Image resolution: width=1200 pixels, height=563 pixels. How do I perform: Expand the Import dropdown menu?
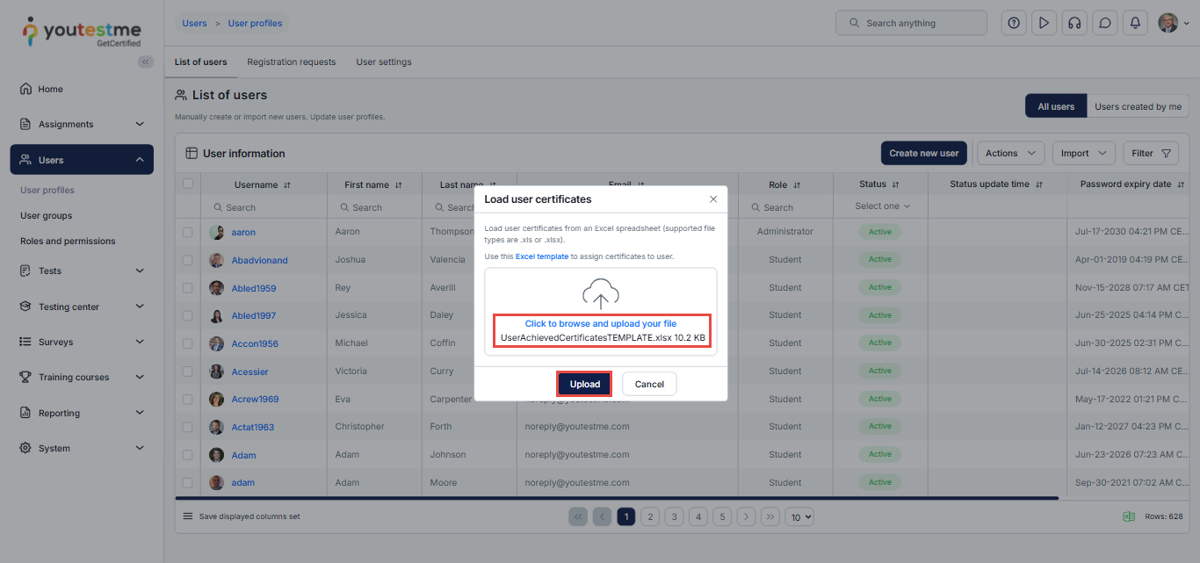(1083, 153)
